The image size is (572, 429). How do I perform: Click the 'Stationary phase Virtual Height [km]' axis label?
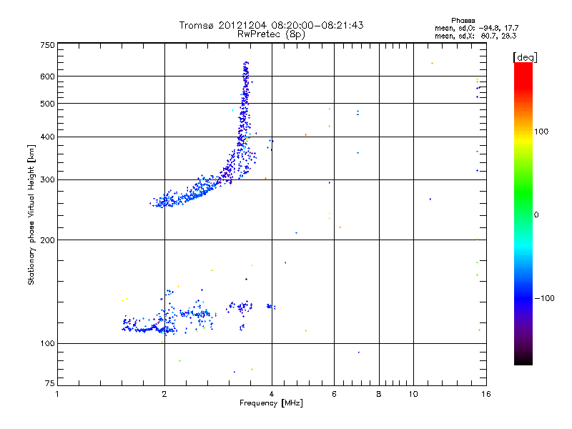(x=31, y=215)
